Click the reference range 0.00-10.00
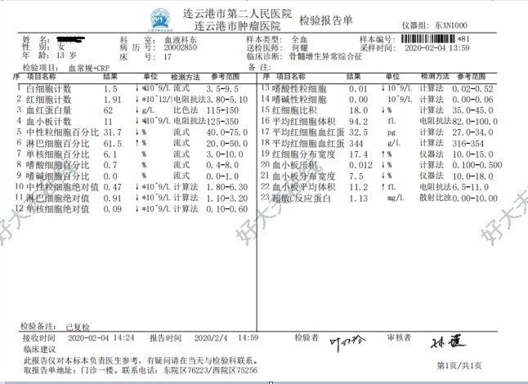This screenshot has width=528, height=384. click(475, 199)
